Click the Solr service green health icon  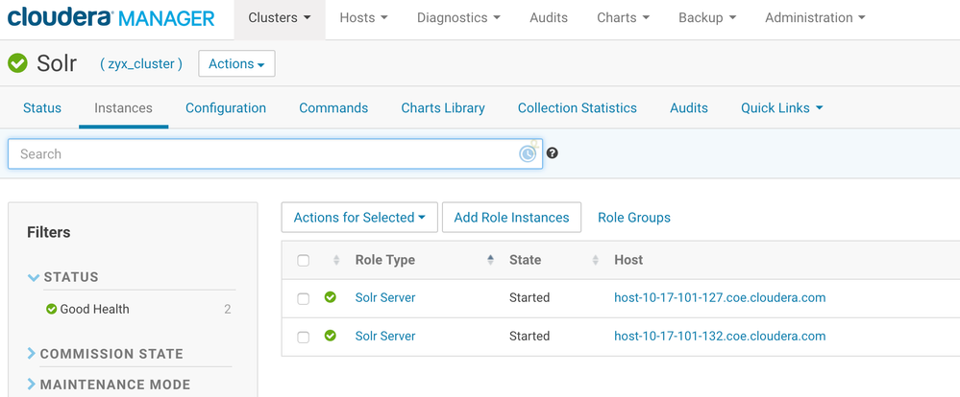click(x=17, y=63)
